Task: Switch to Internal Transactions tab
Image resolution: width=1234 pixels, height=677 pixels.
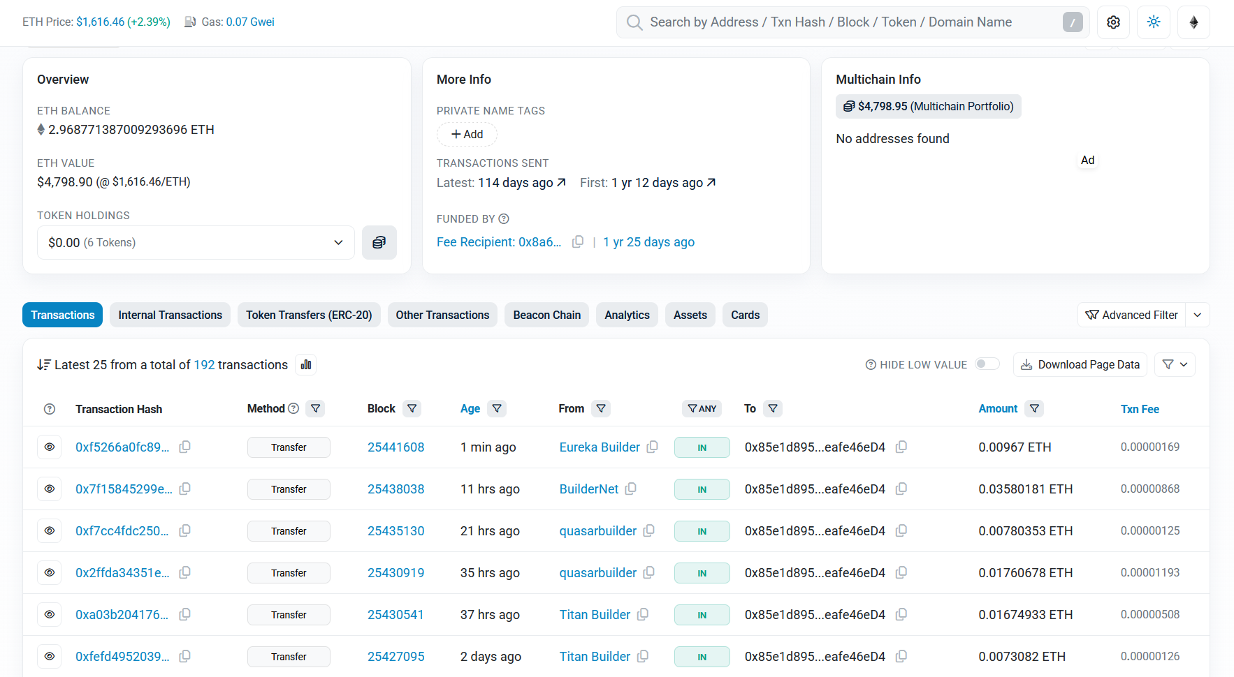Action: point(170,315)
